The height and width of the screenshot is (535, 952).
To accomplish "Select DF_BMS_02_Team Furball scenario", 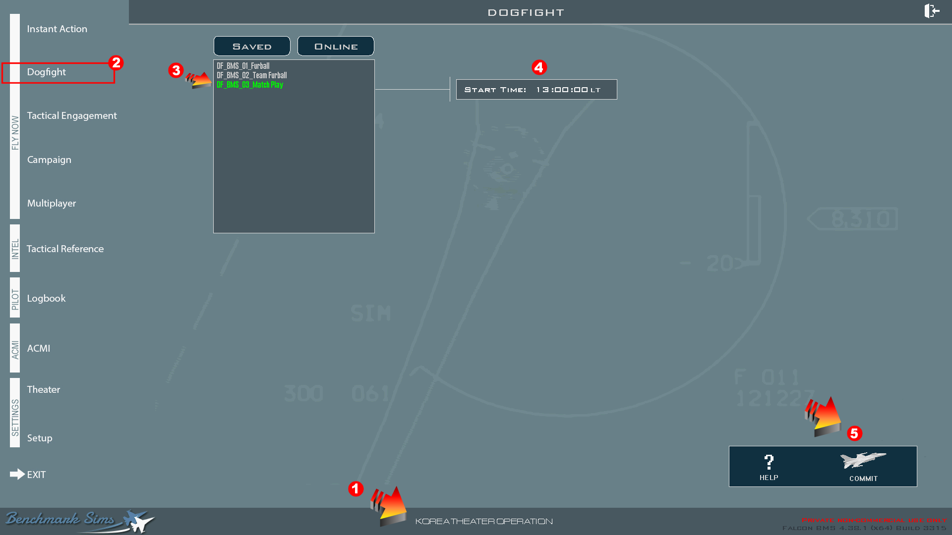I will pos(251,75).
